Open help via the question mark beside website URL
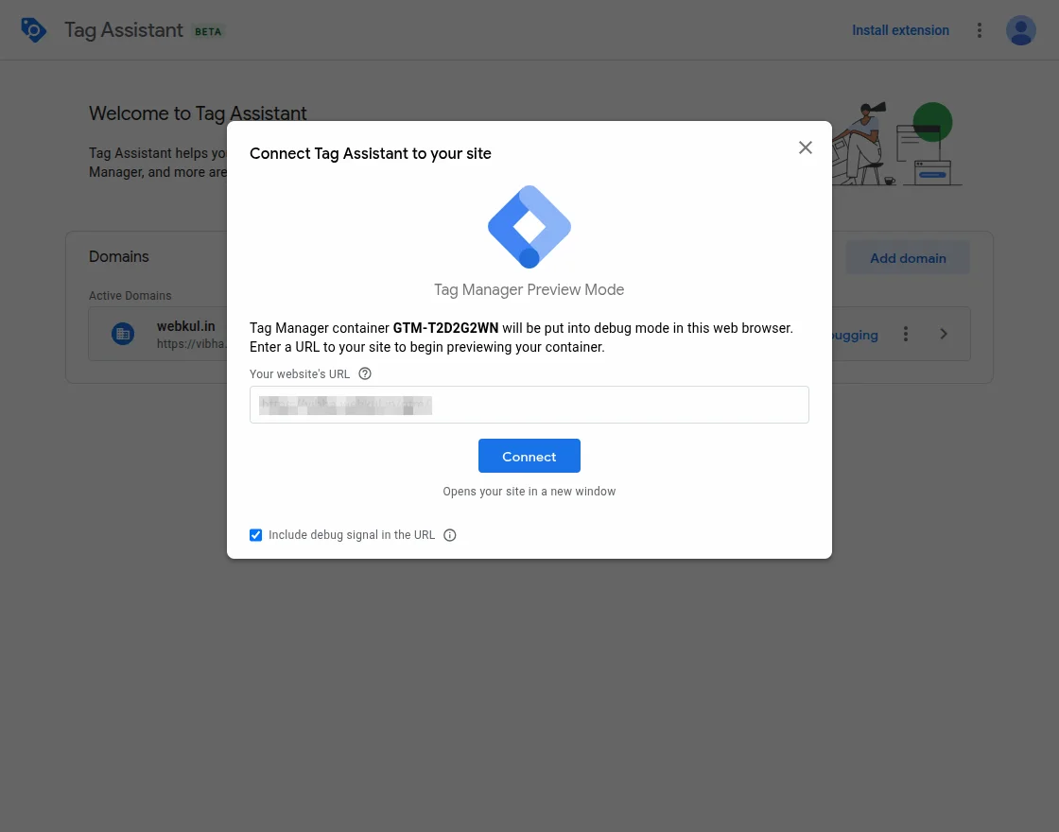The image size is (1059, 832). pyautogui.click(x=365, y=373)
